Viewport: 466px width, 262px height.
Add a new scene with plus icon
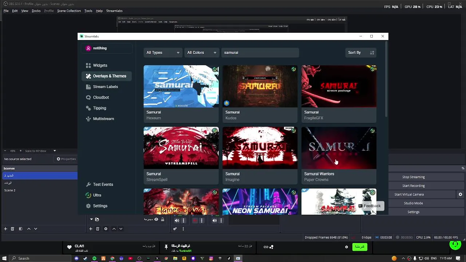(5, 229)
